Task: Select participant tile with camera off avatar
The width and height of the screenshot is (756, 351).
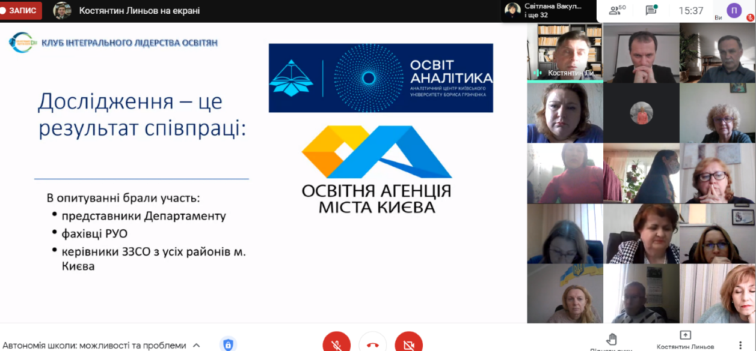Action: pyautogui.click(x=641, y=113)
